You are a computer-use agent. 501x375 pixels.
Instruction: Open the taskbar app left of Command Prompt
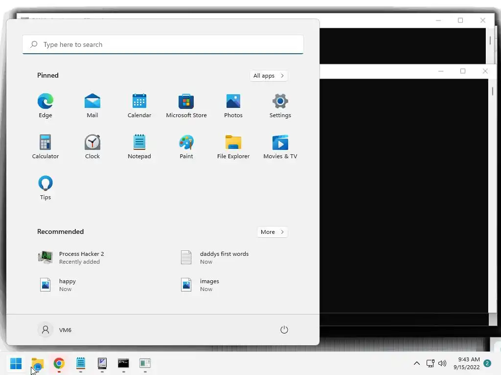(x=102, y=363)
